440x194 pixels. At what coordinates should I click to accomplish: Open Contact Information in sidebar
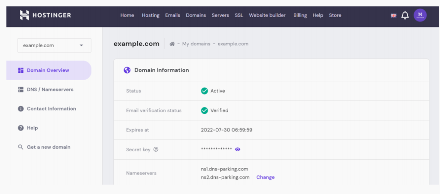[x=51, y=109]
